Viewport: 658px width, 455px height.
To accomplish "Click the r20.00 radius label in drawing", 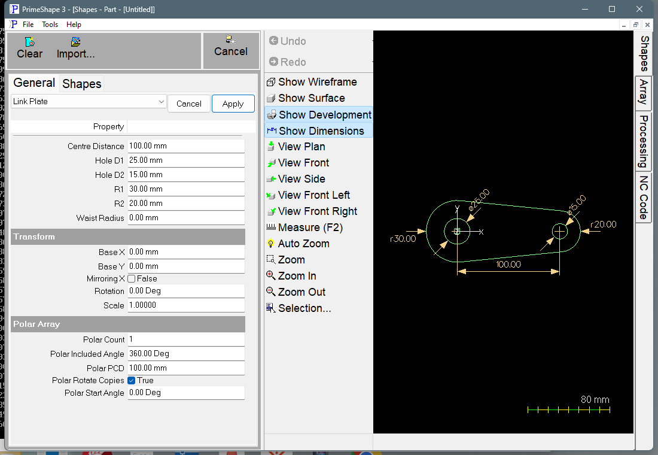I will coord(604,225).
